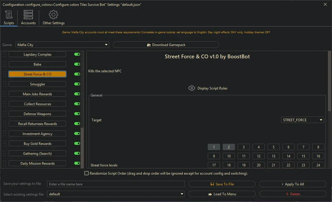Click the Download Gamepack button
Screen dimensions: 332x202
point(166,45)
